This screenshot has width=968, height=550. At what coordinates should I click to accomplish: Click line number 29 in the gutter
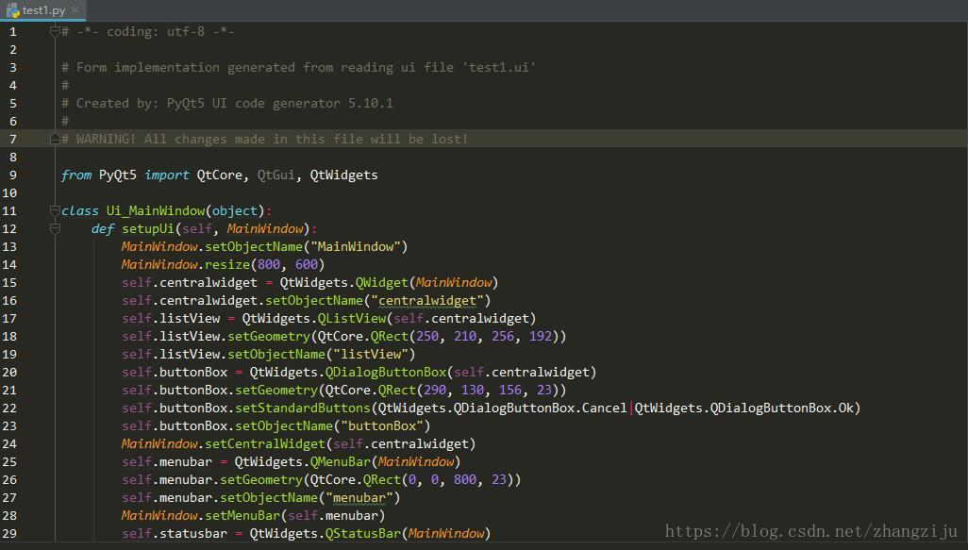coord(9,533)
